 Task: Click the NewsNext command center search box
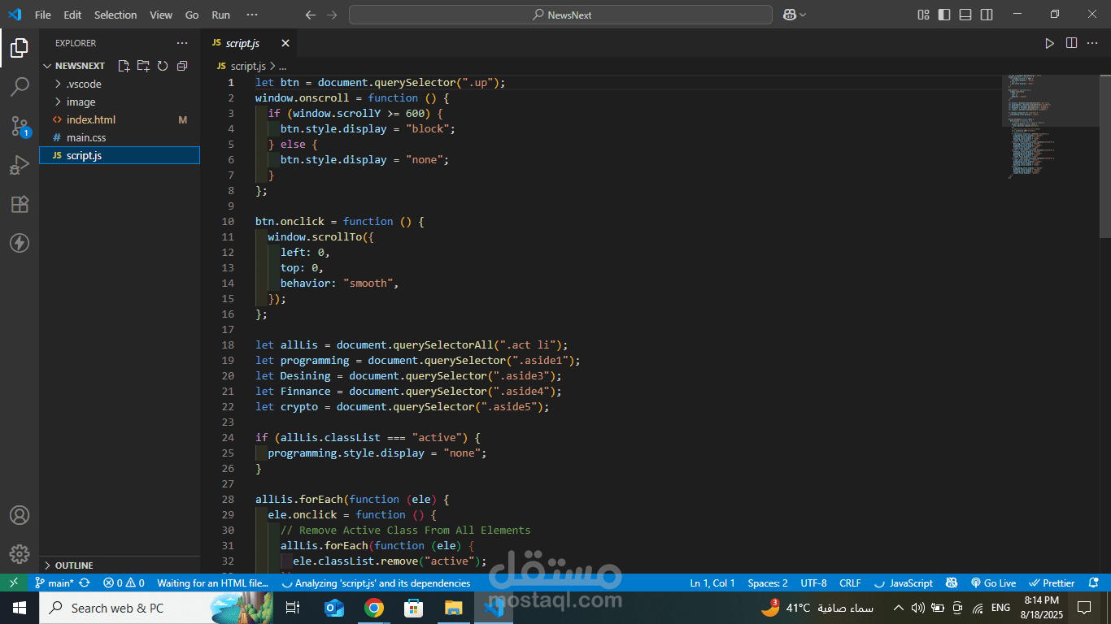[560, 15]
